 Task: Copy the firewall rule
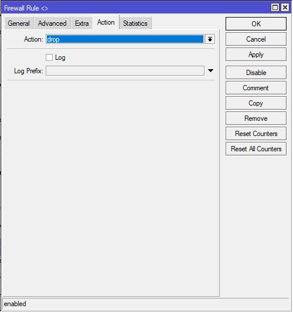256,103
